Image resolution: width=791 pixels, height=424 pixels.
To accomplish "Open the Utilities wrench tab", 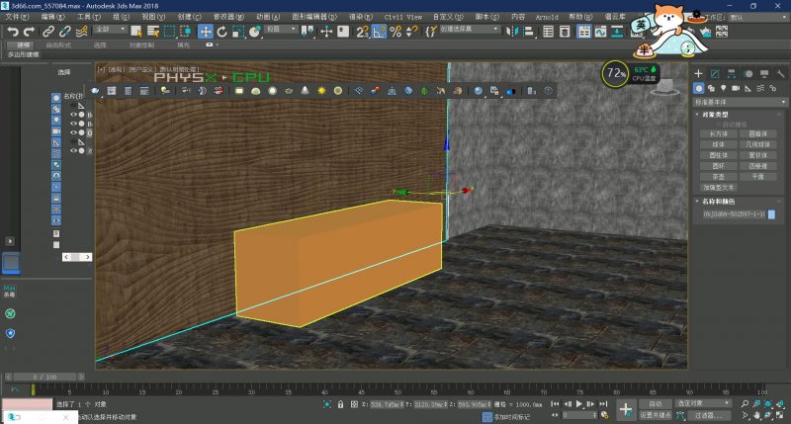I will [779, 74].
